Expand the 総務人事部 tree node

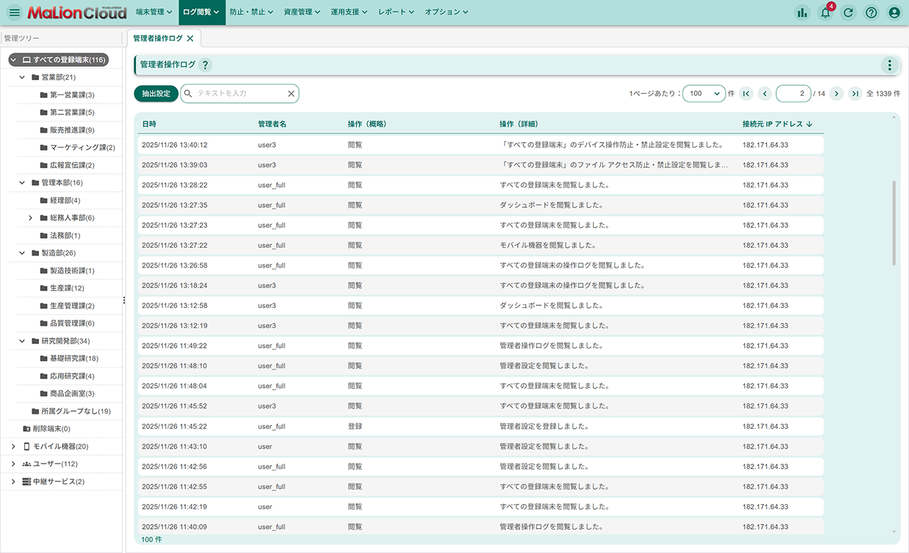31,218
